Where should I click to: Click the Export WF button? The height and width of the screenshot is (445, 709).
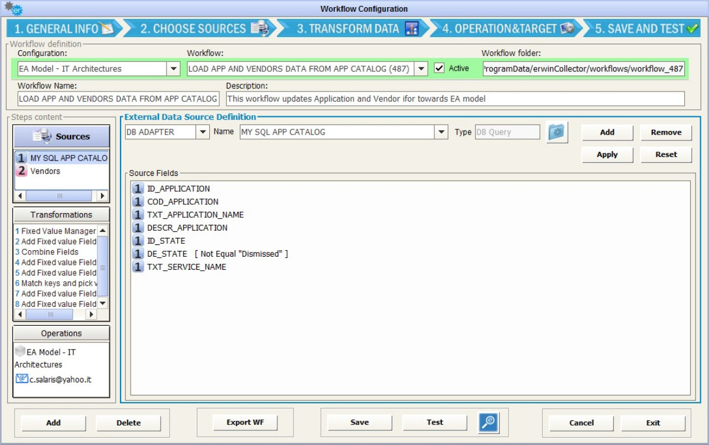pos(245,423)
